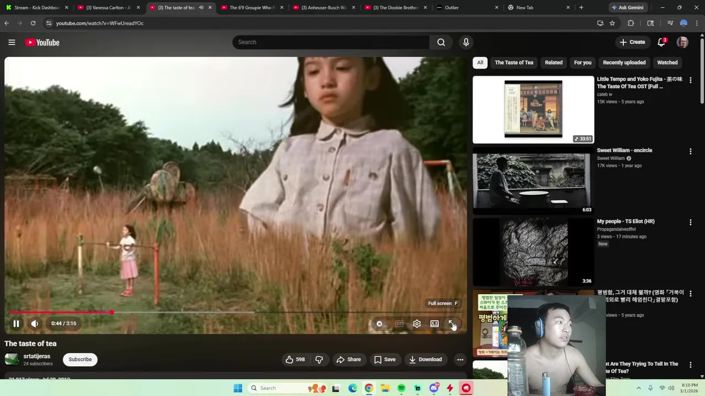The image size is (705, 396).
Task: Go back with browser back arrow
Action: tap(7, 23)
